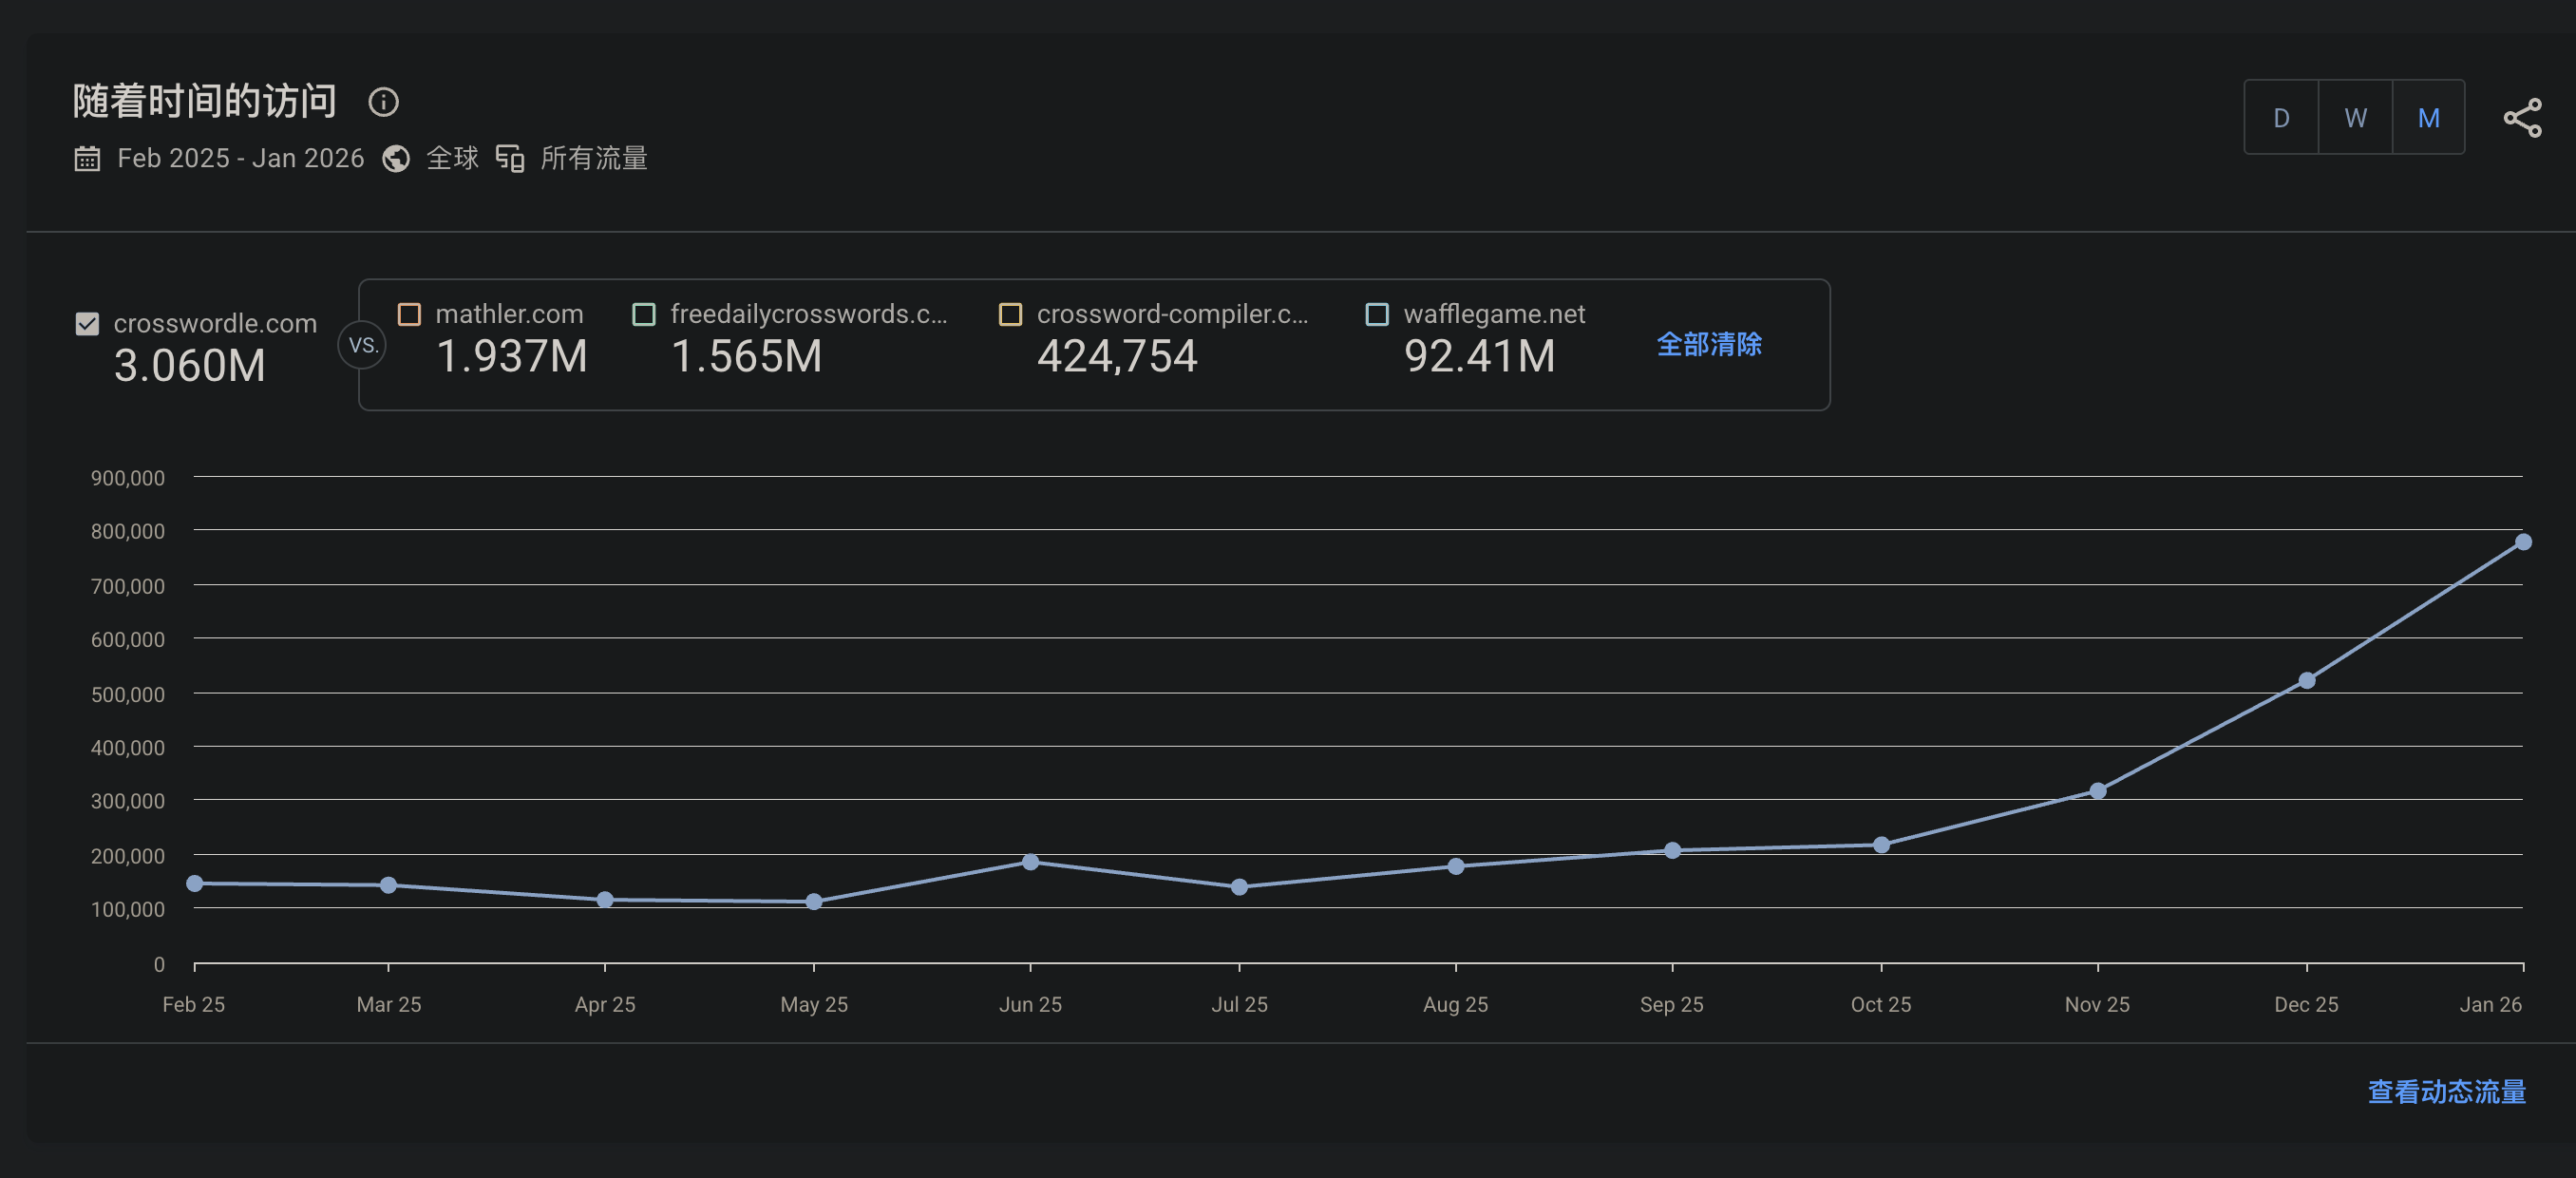The height and width of the screenshot is (1178, 2576).
Task: Select monthly M granularity
Action: (2428, 118)
